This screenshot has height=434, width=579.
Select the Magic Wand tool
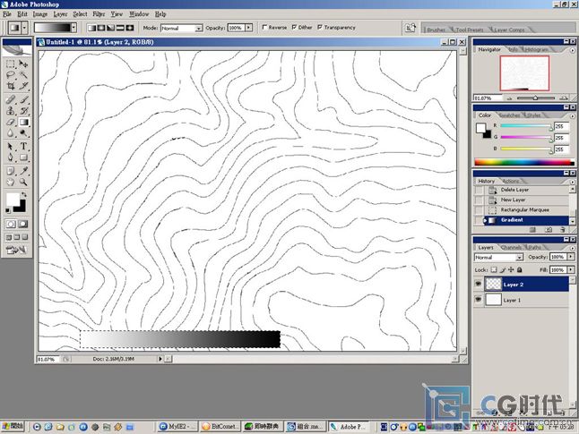(23, 75)
